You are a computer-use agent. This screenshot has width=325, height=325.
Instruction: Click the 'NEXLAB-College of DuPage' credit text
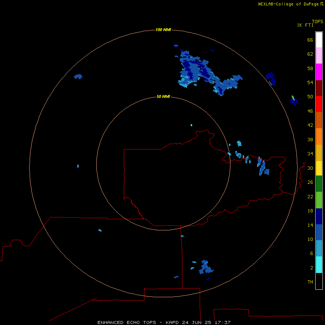tap(288, 4)
